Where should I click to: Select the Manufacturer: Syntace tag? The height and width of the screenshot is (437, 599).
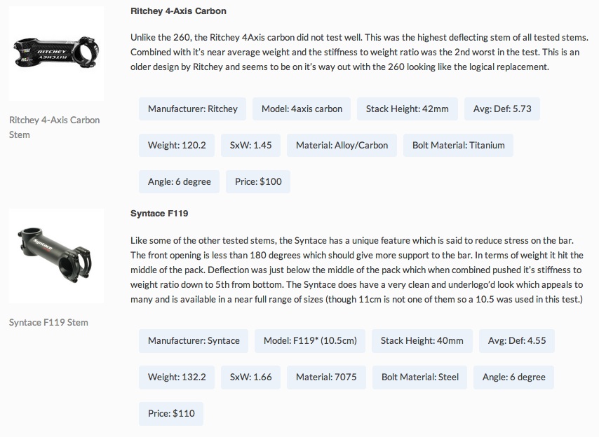click(x=194, y=340)
